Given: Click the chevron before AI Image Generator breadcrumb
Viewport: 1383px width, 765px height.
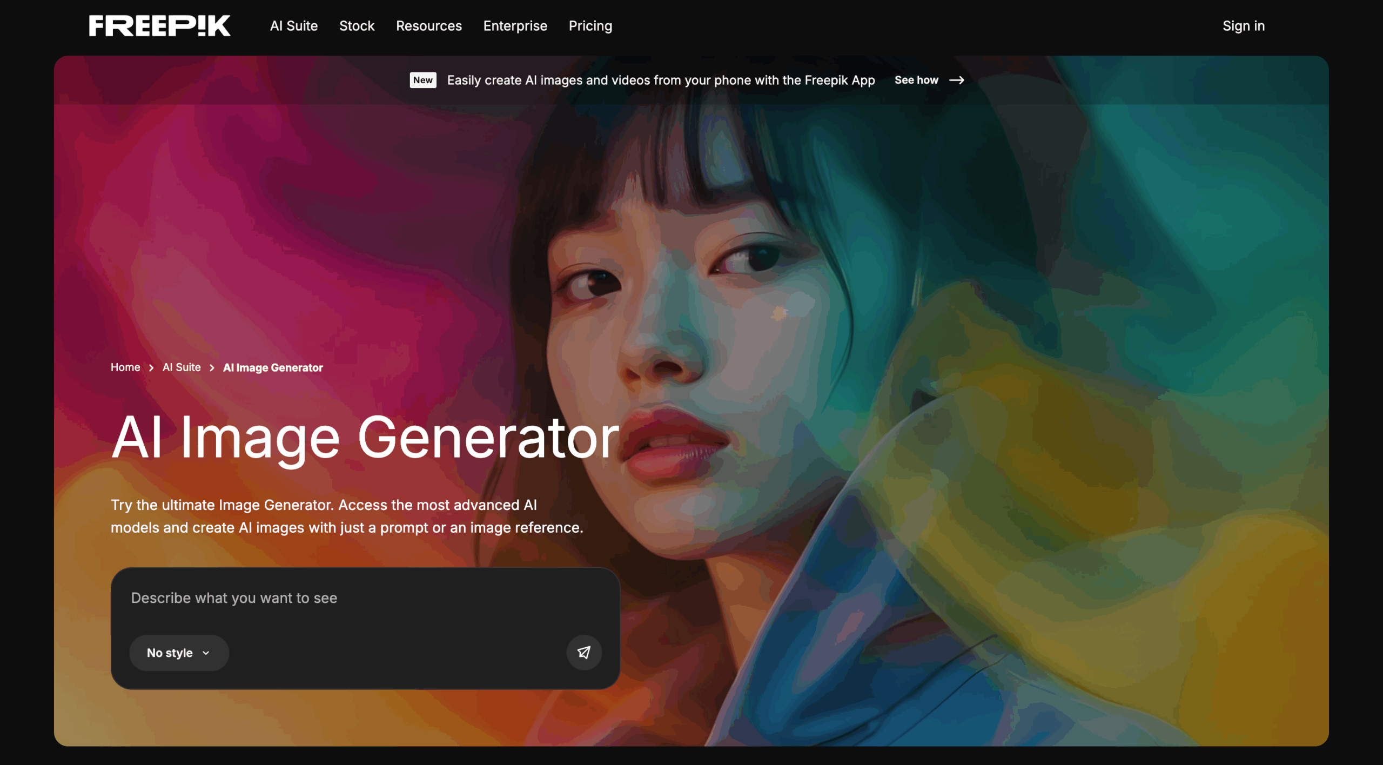Looking at the screenshot, I should [212, 367].
